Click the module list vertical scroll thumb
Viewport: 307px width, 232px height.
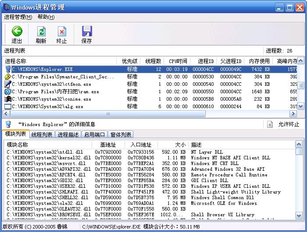coord(299,151)
